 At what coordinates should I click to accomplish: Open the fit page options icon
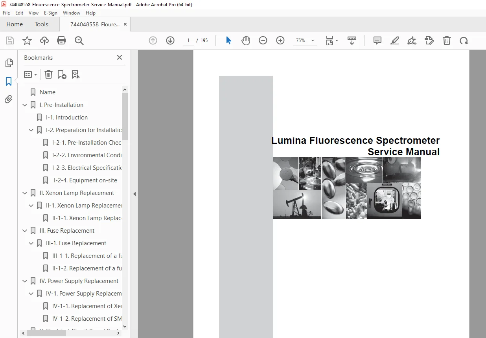pos(331,40)
